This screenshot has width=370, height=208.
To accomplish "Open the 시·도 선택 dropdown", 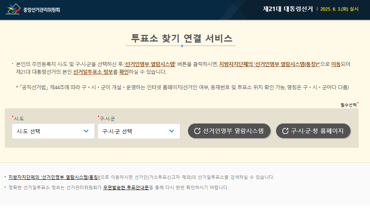I will pos(53,131).
